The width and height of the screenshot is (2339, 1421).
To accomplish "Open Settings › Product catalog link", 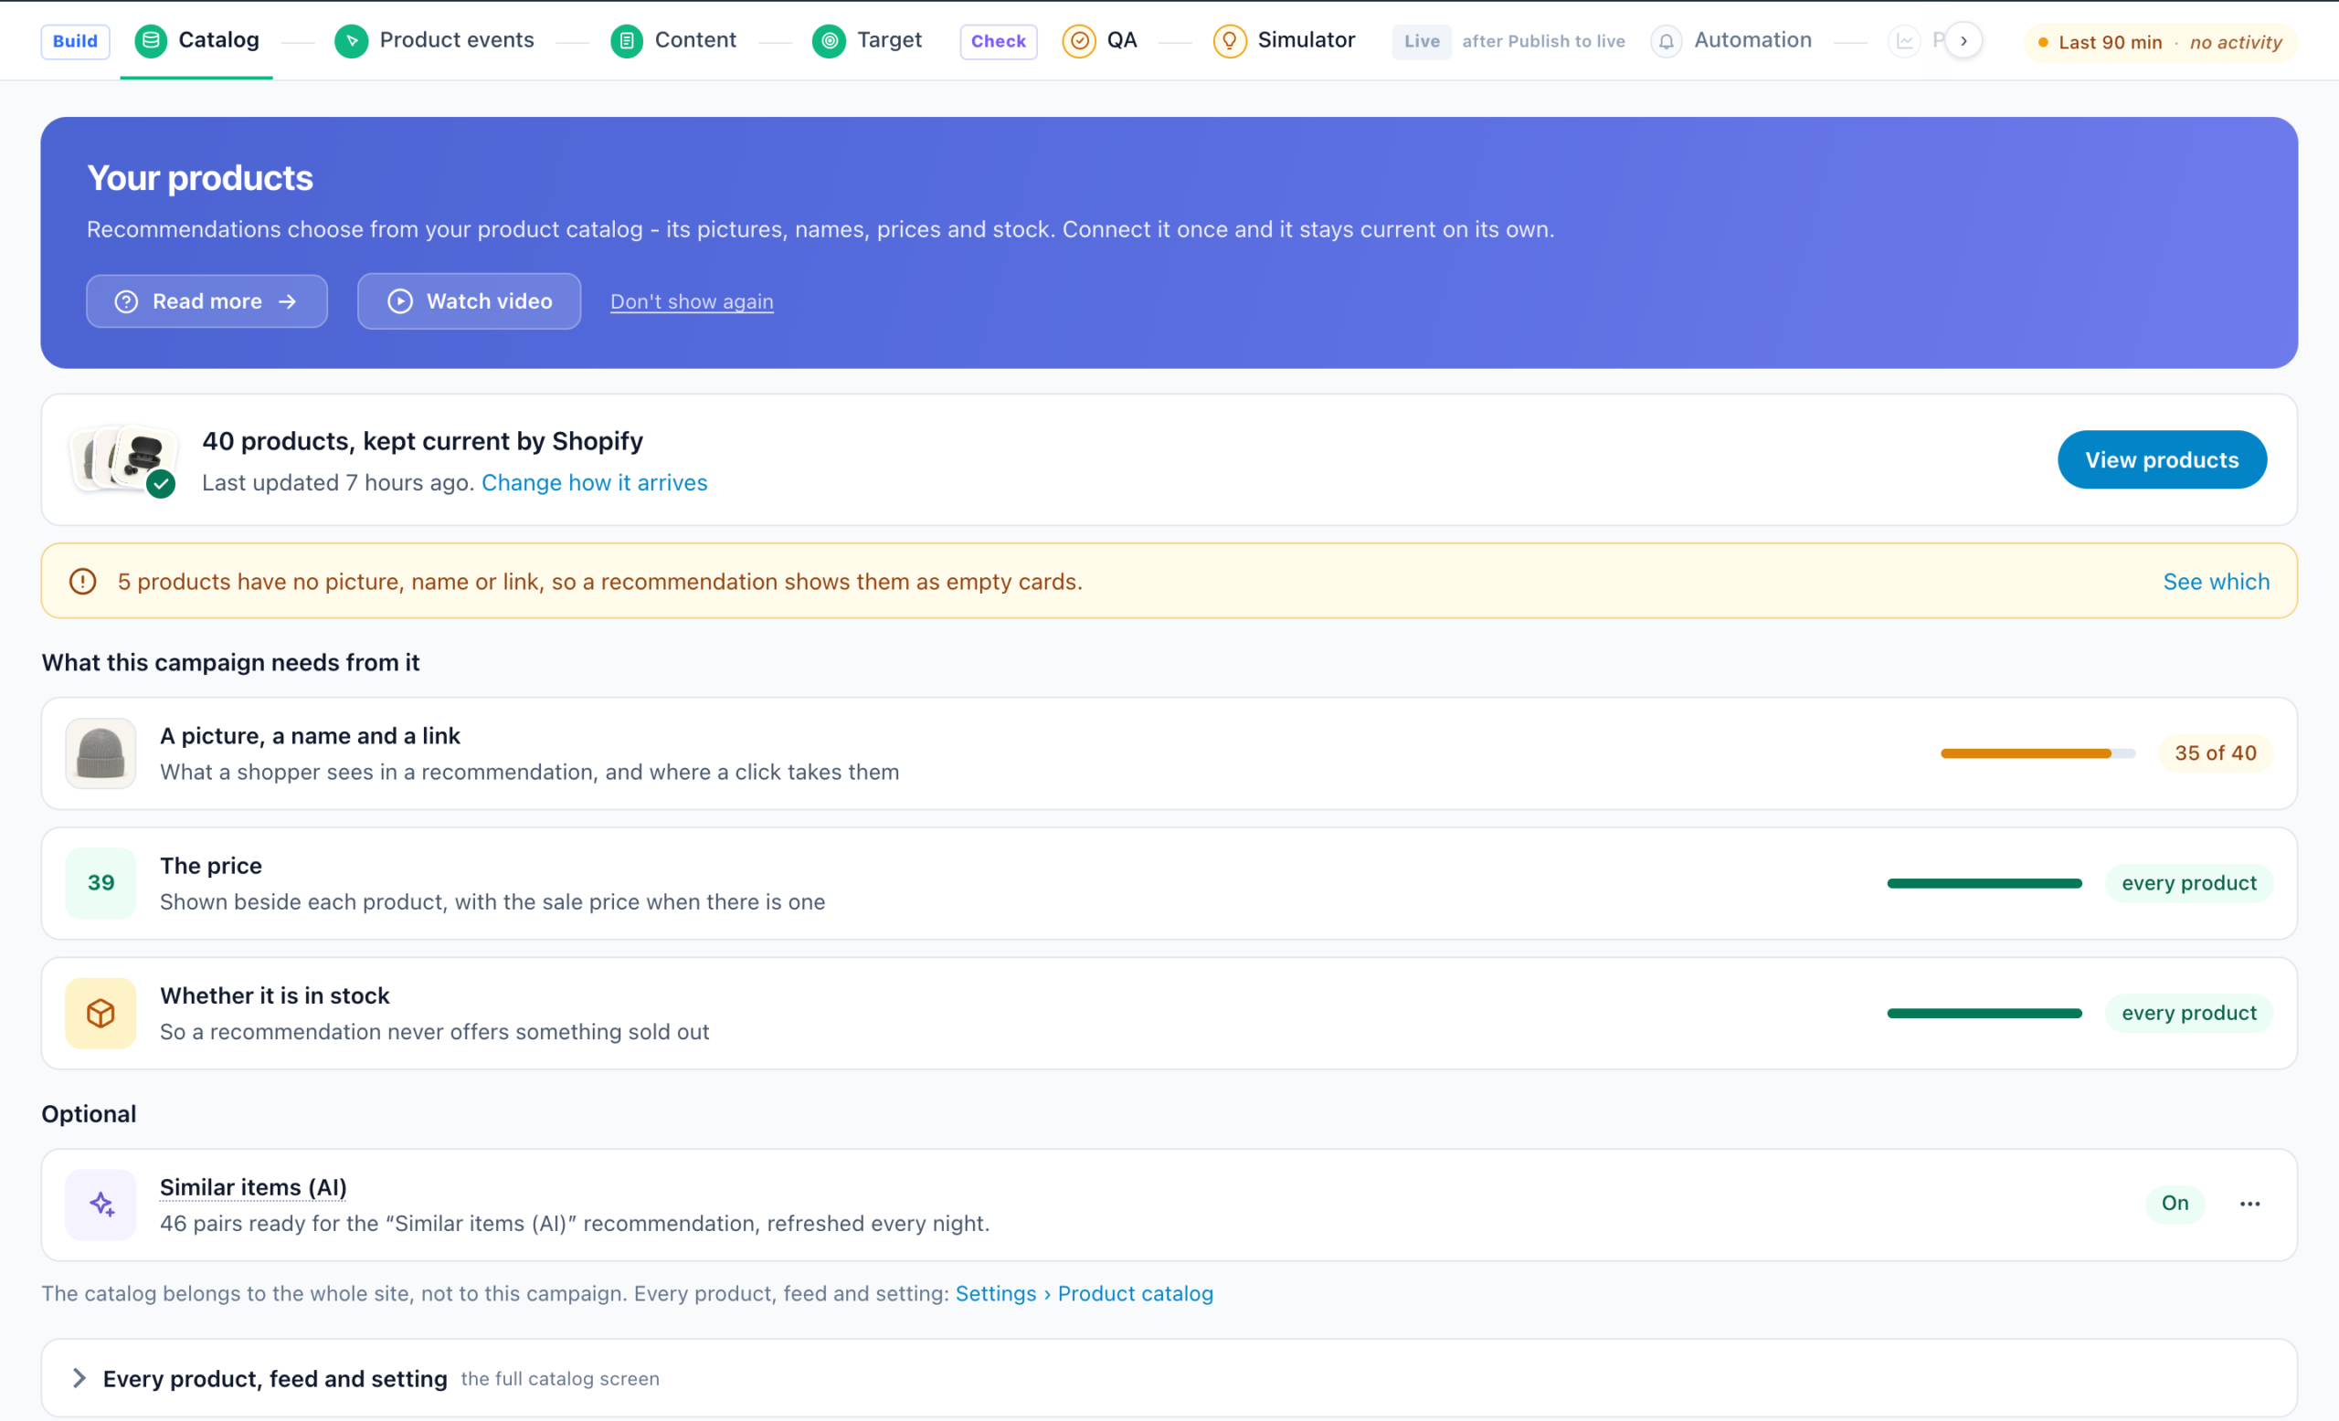I will [1084, 1294].
